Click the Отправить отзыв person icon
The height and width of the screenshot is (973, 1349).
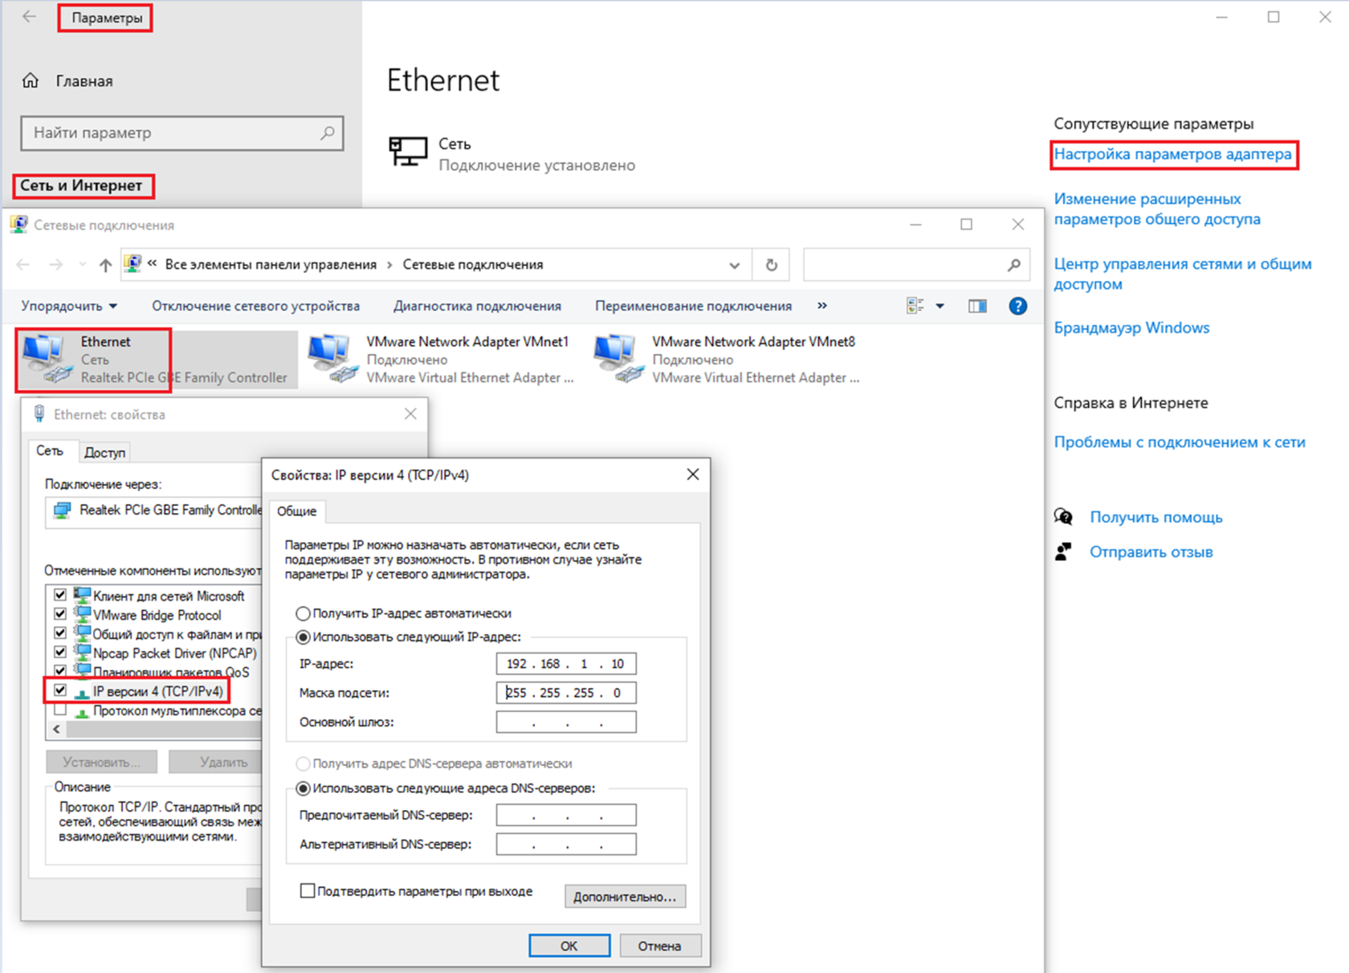1063,552
